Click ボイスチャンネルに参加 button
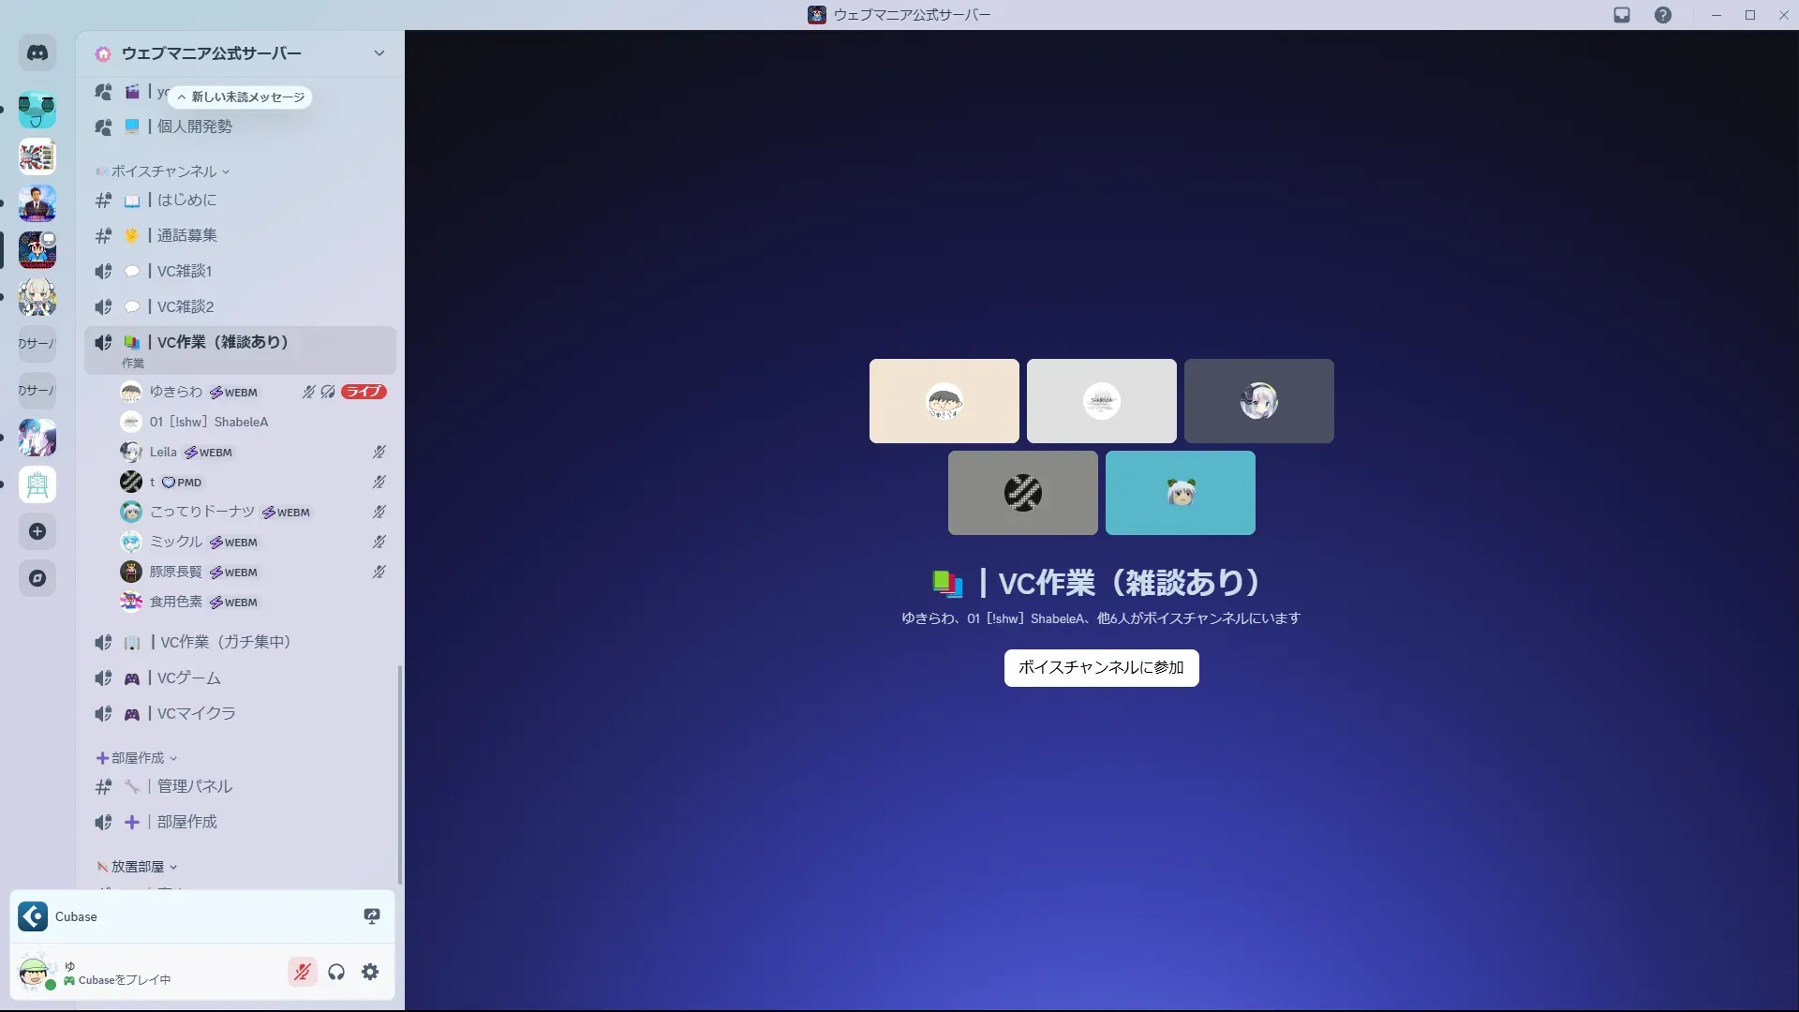Viewport: 1799px width, 1012px height. pos(1101,667)
